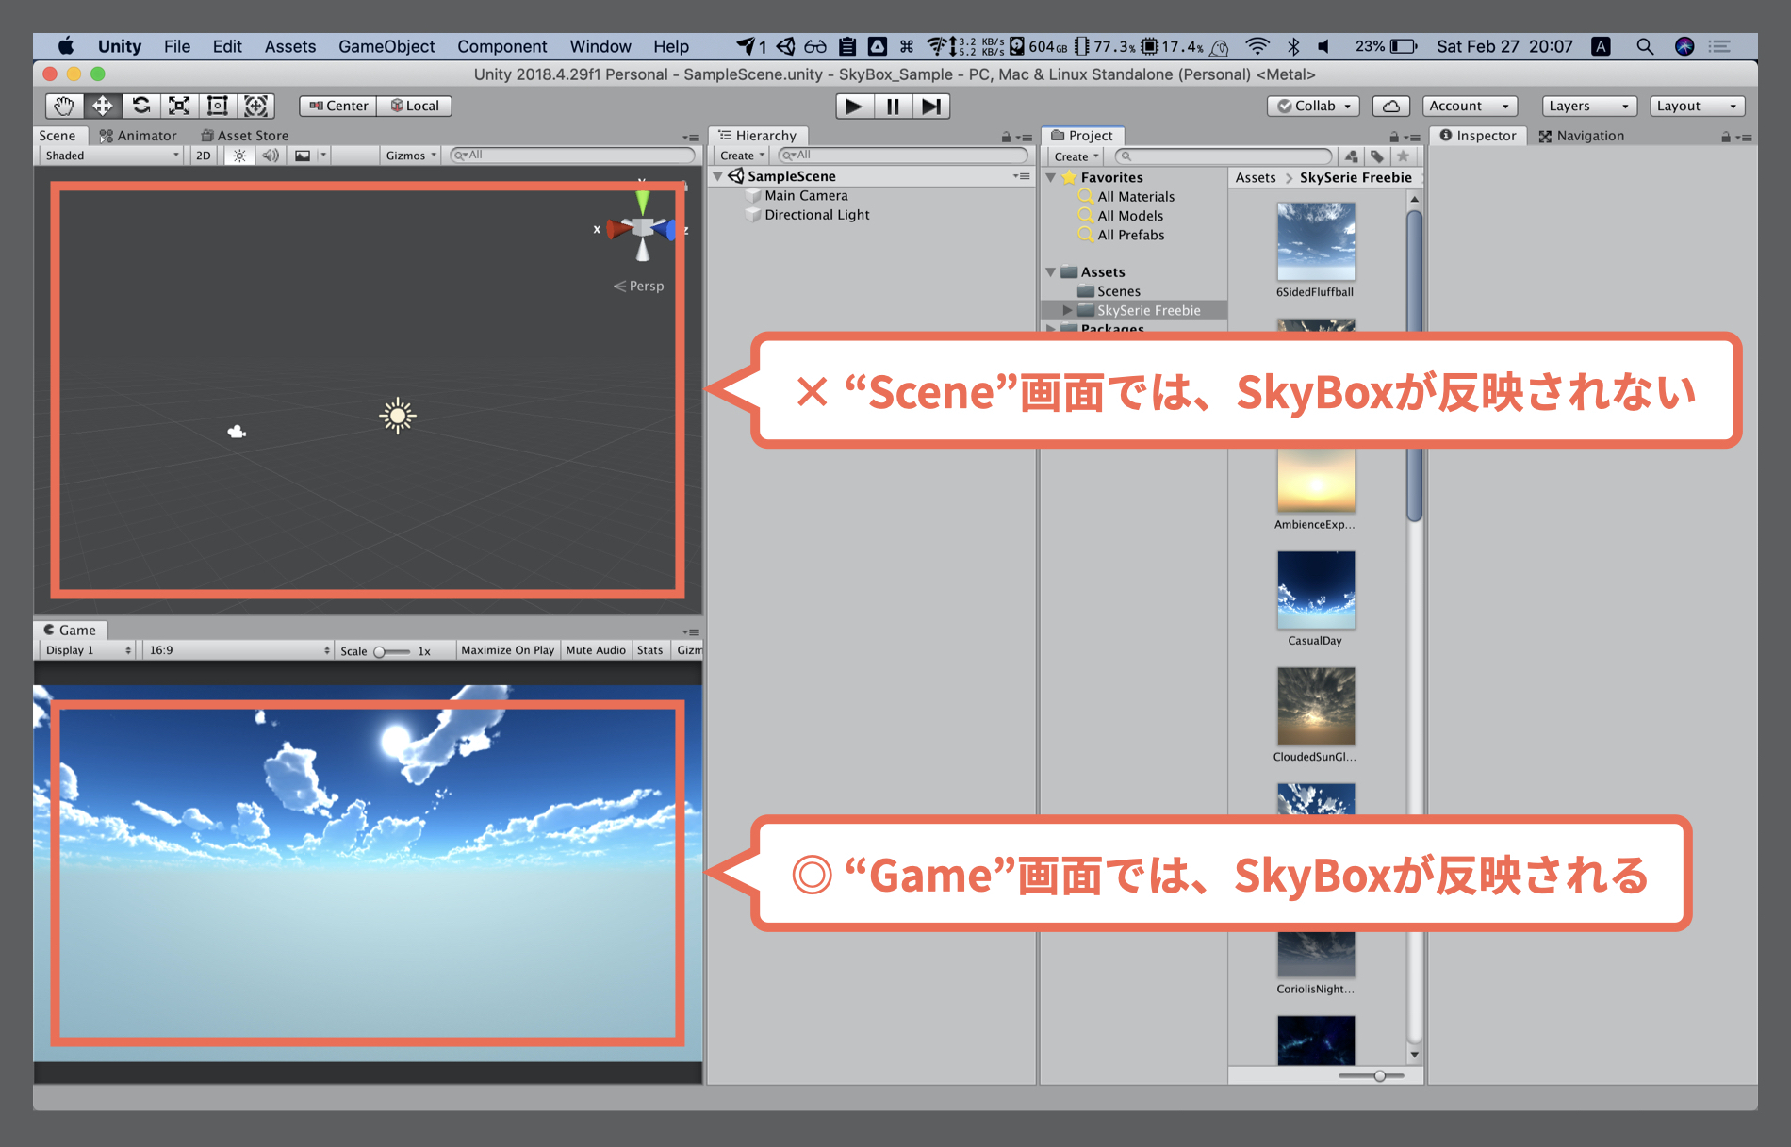Switch to the Animator tab
1791x1147 pixels.
[139, 136]
